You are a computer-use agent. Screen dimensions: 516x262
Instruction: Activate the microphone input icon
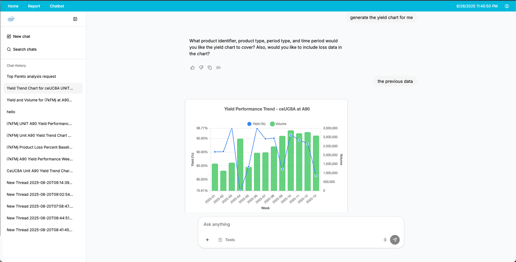[x=385, y=240]
